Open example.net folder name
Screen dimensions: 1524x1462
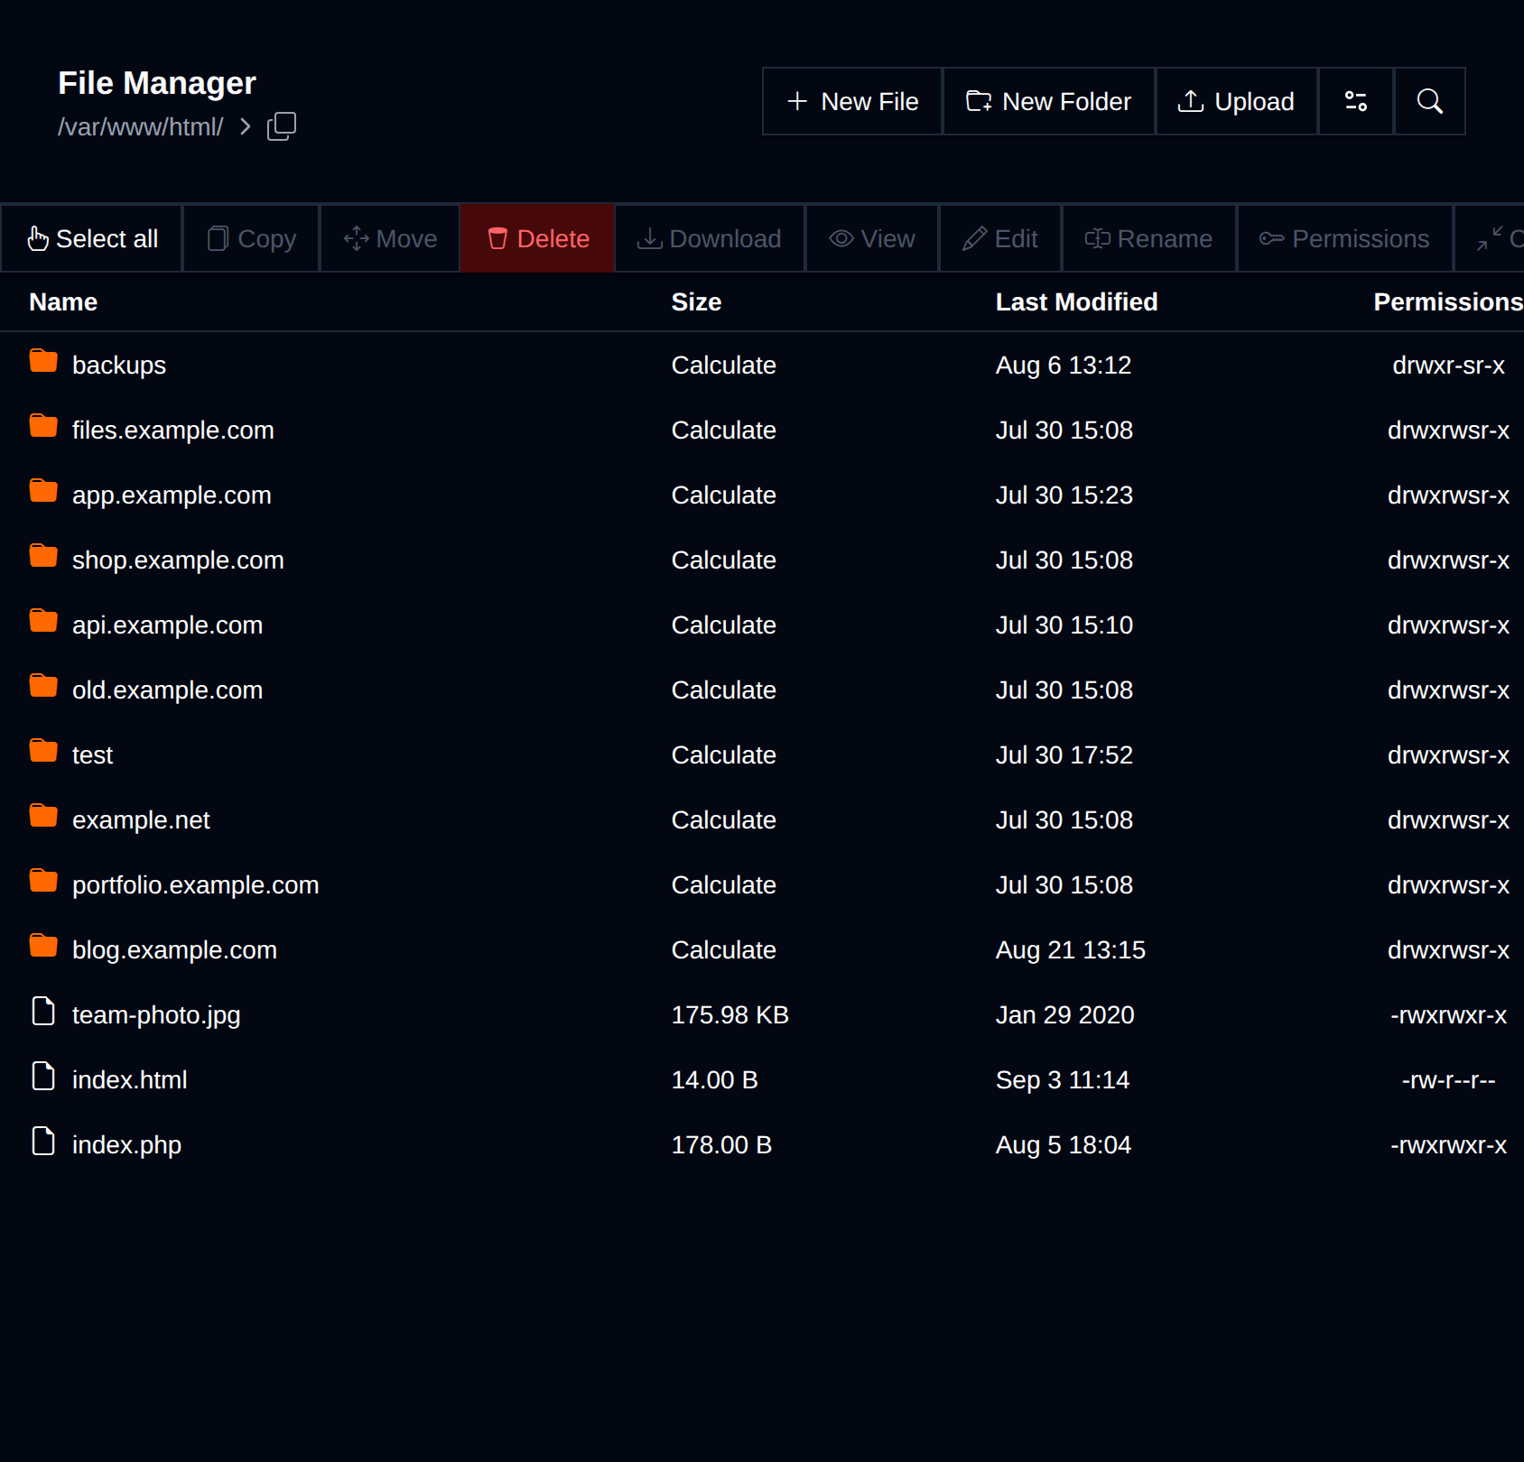(141, 820)
